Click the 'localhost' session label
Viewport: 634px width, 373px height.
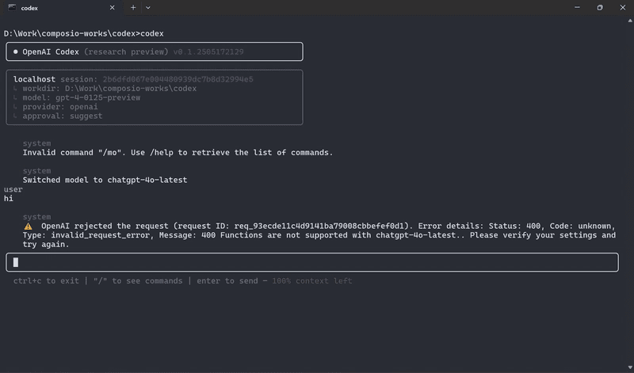click(x=34, y=79)
